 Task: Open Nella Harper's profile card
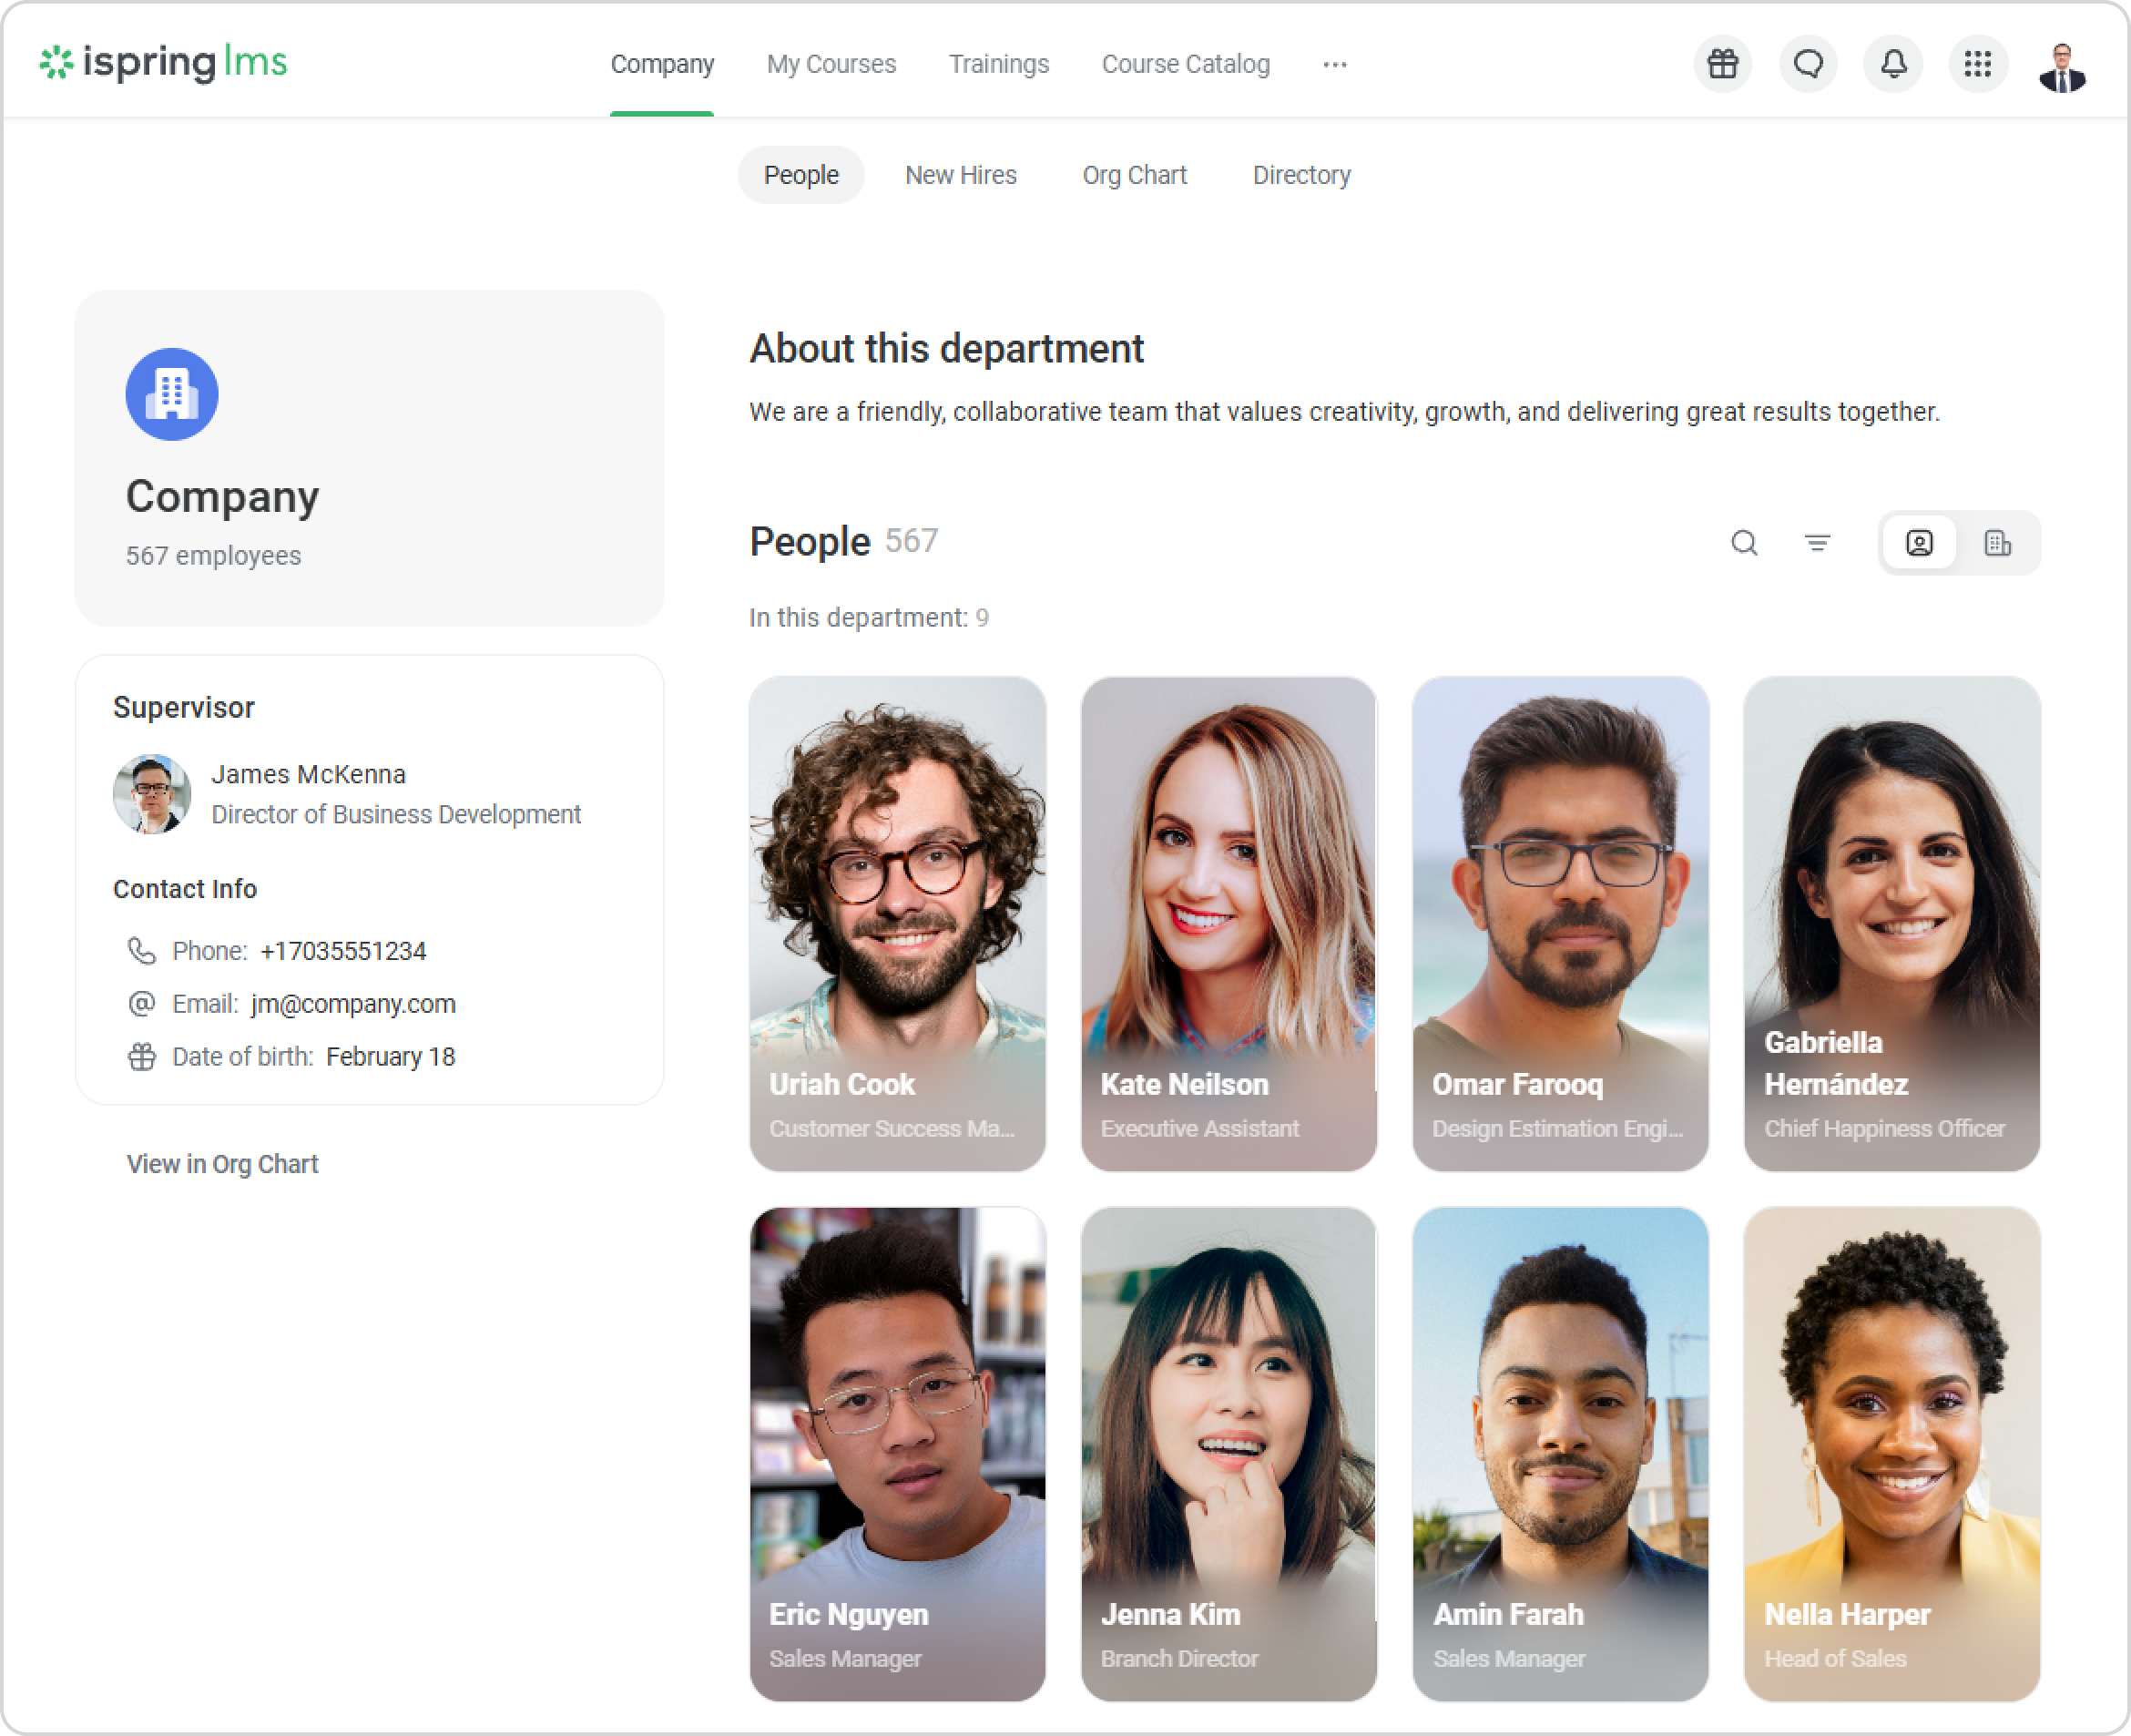click(x=1891, y=1453)
